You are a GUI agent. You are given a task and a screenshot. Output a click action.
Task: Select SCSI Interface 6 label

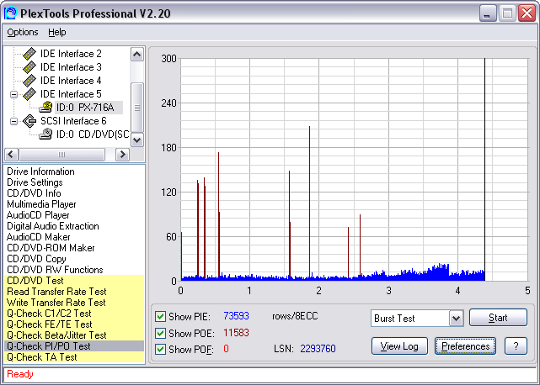pyautogui.click(x=73, y=121)
